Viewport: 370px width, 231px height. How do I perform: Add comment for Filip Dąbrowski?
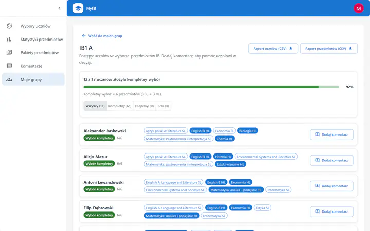331,211
